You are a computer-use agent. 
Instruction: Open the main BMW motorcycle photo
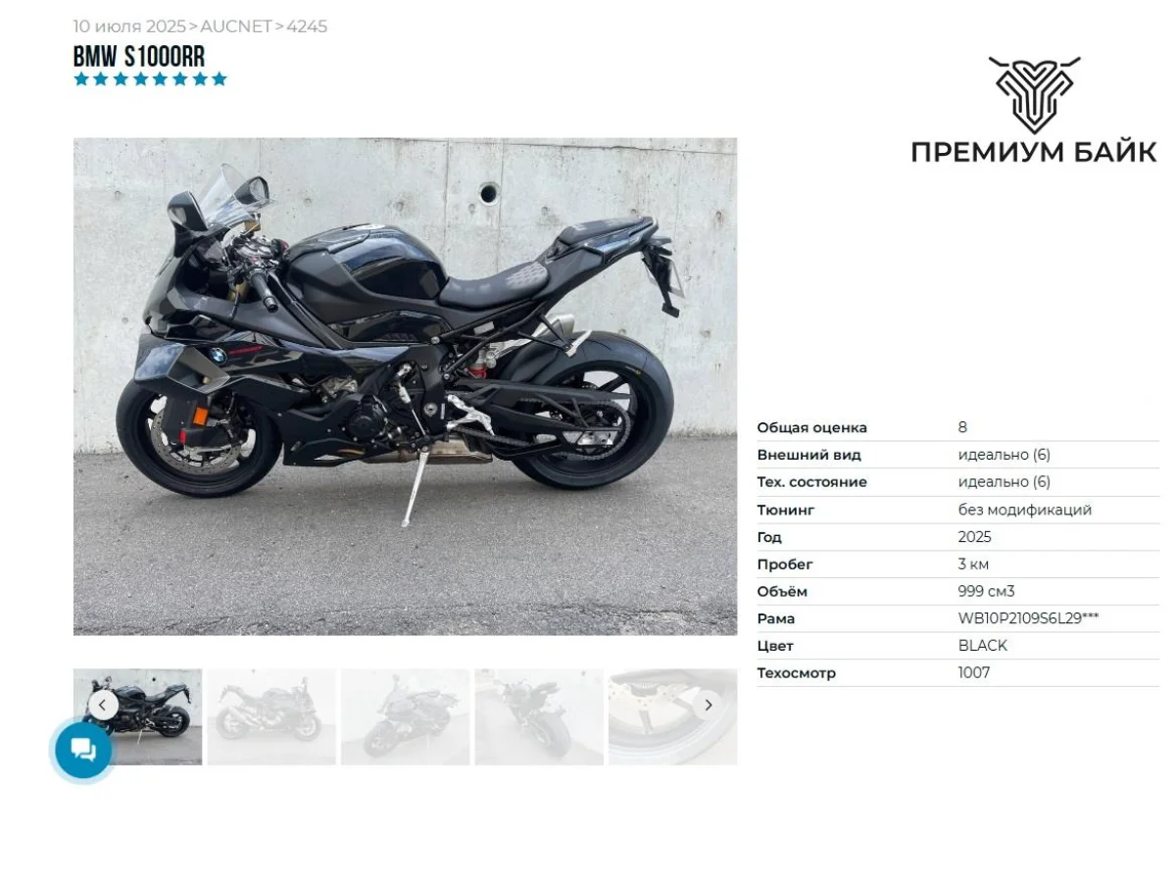pos(405,386)
